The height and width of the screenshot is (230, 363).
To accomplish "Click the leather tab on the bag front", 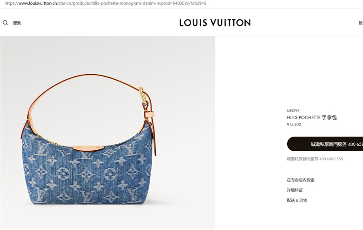I will [x=88, y=148].
